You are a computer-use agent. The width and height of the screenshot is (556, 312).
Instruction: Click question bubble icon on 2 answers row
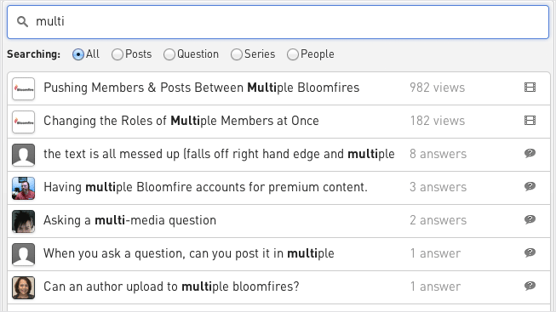click(530, 219)
